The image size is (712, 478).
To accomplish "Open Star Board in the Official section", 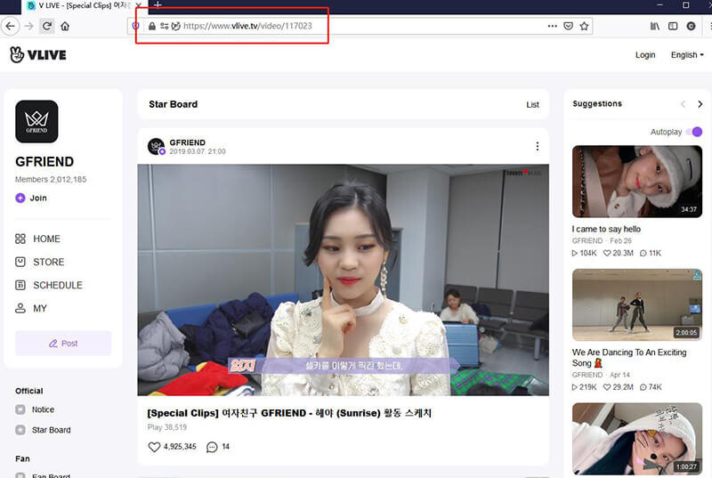I will coord(43,429).
